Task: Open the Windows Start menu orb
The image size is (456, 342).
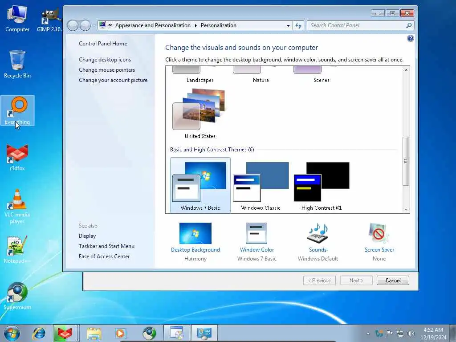Action: click(12, 333)
